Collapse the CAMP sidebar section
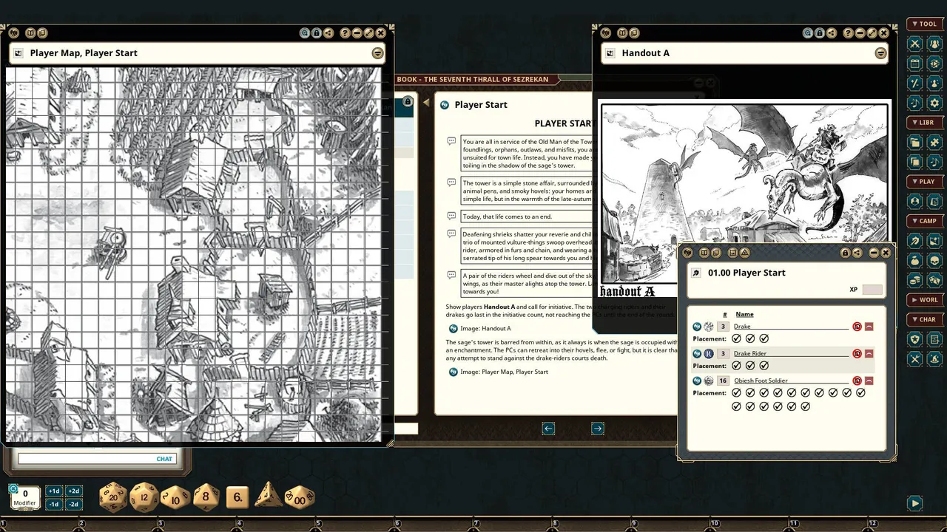Viewport: 947px width, 532px height. pos(925,221)
